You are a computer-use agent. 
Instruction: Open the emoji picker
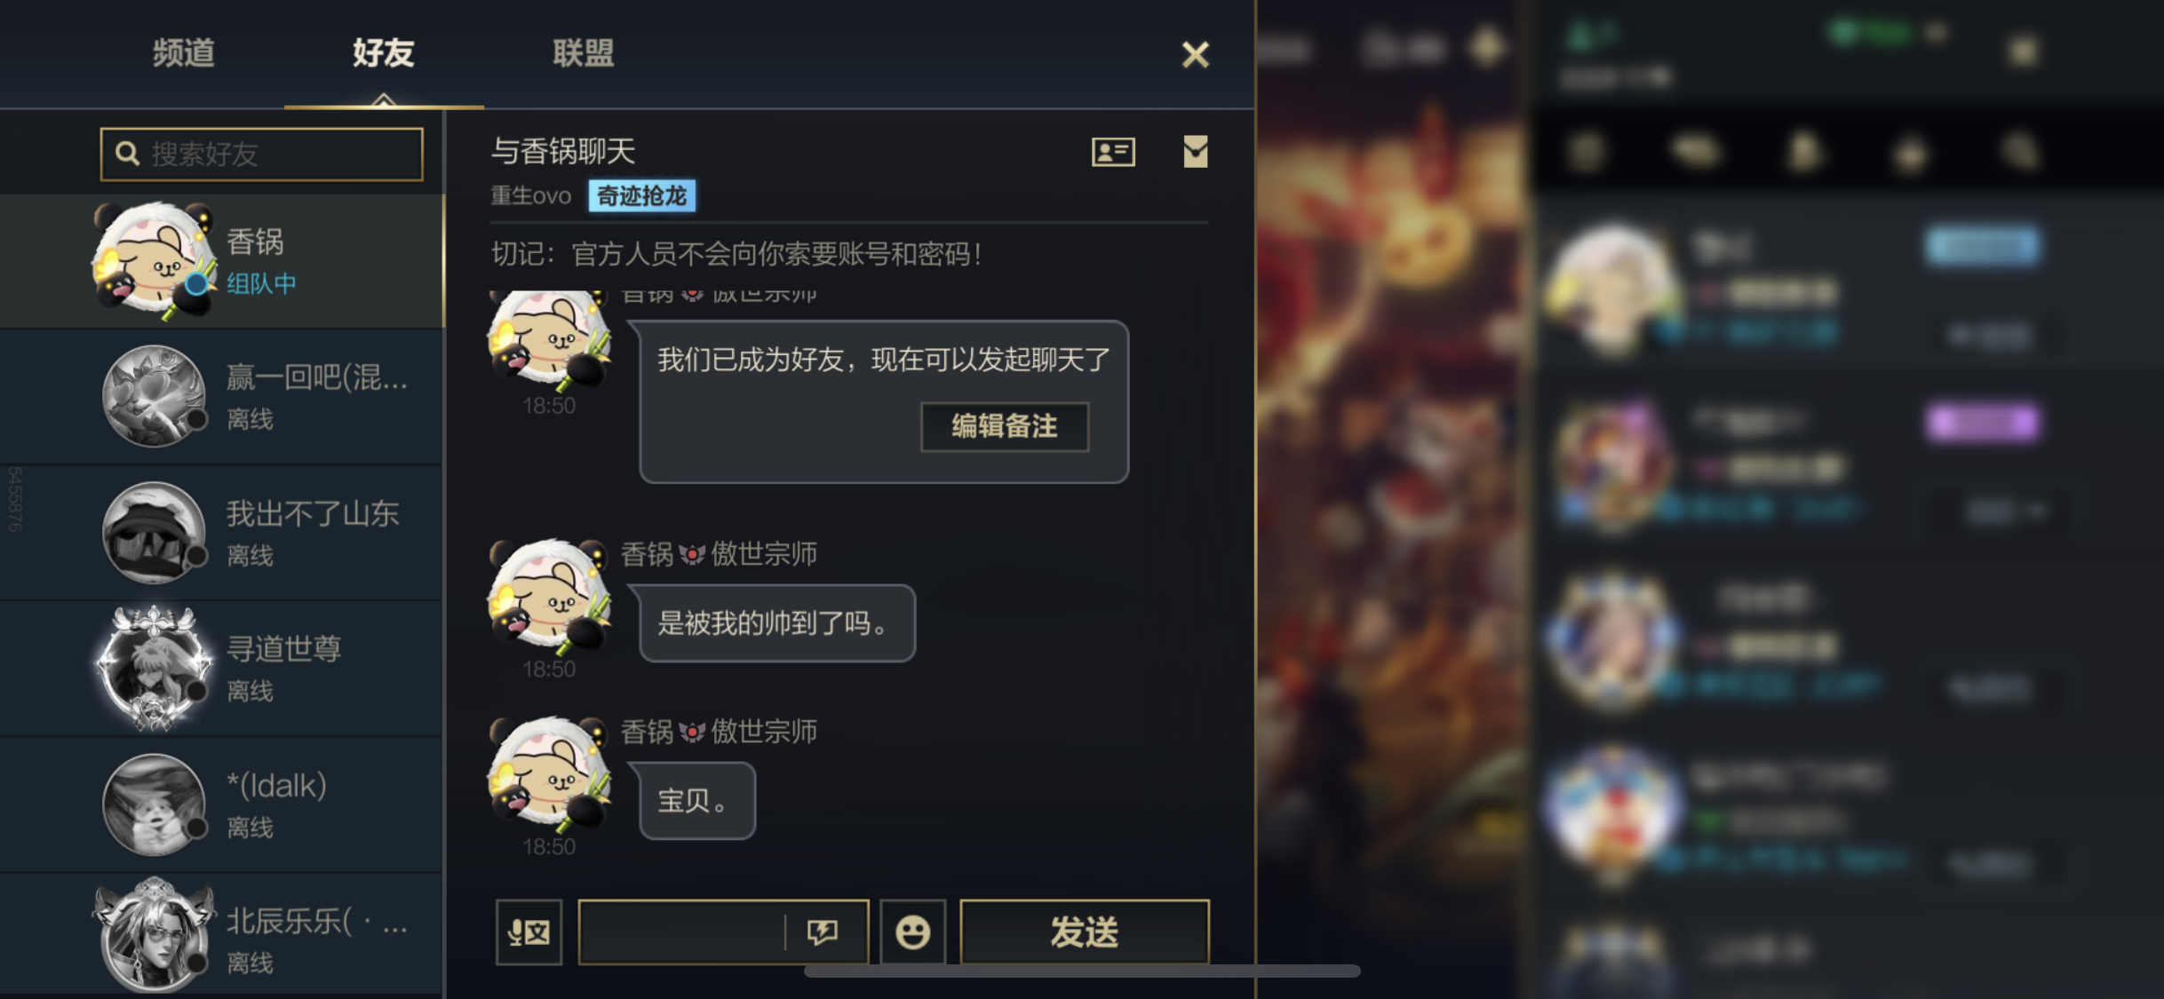[912, 932]
